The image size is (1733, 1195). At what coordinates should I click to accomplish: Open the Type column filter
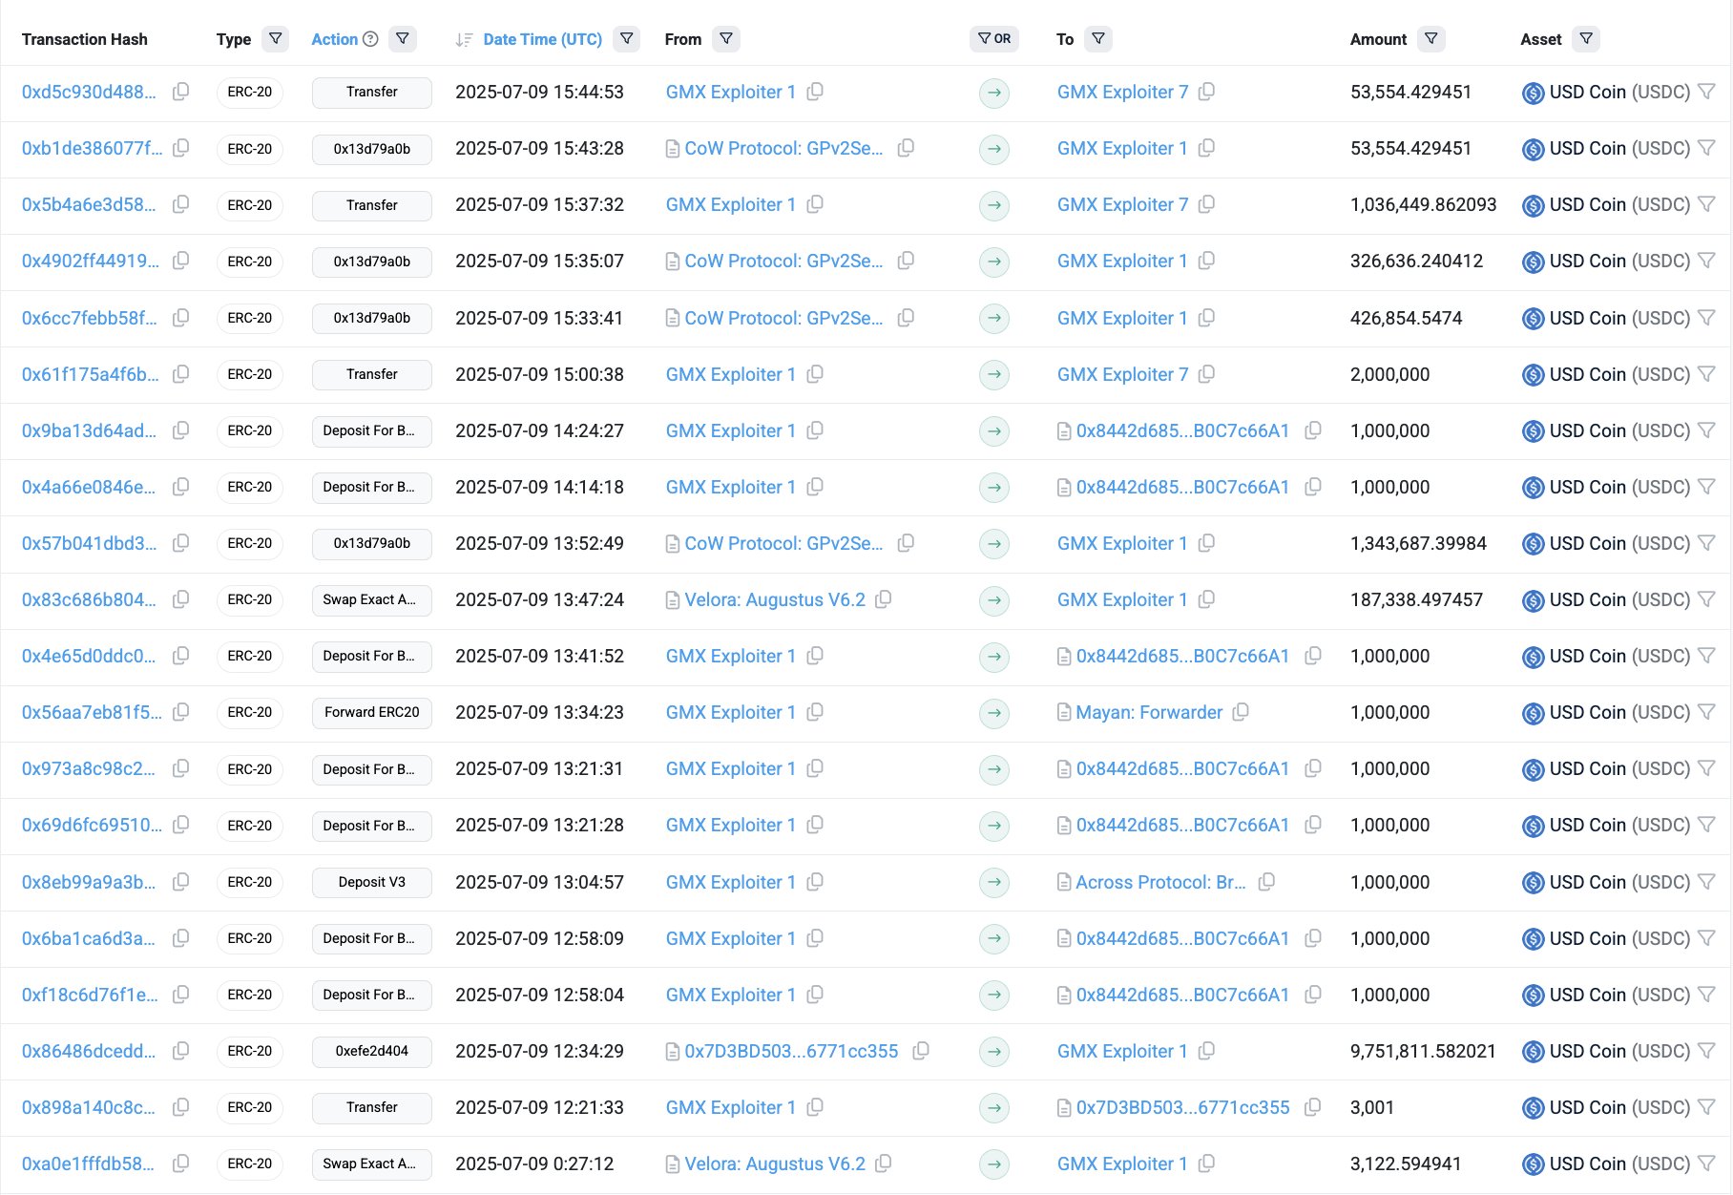click(x=275, y=39)
